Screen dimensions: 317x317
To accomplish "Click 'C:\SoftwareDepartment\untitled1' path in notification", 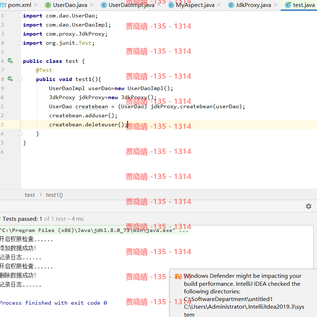I will [228, 299].
